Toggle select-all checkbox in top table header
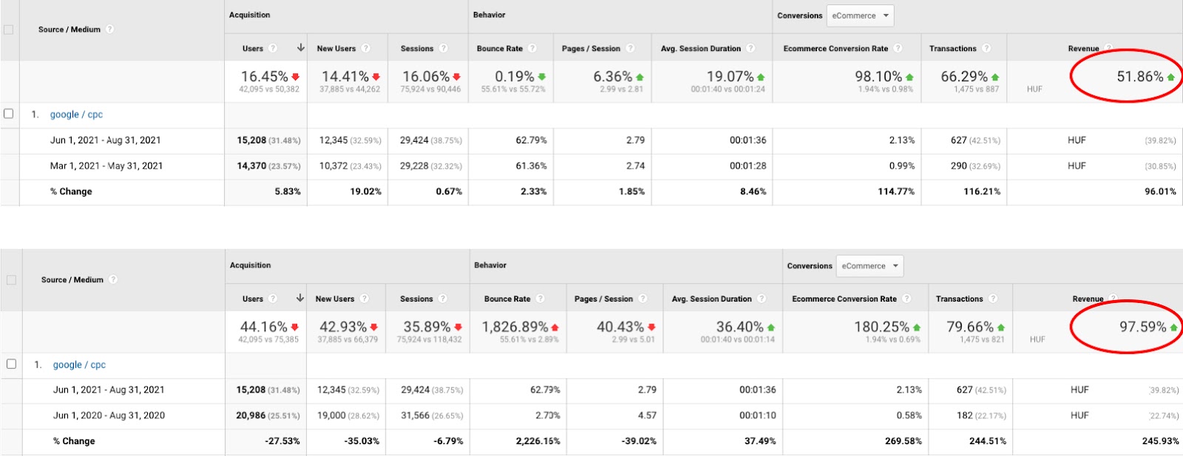Image resolution: width=1183 pixels, height=456 pixels. [x=9, y=30]
